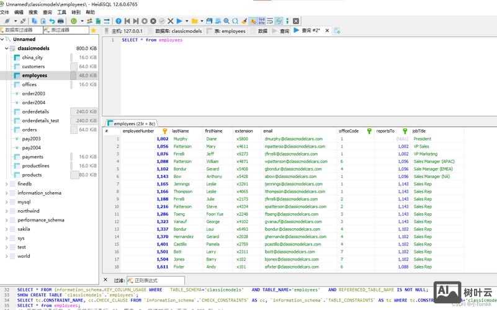Toggle stop on errors option

[x=253, y=21]
